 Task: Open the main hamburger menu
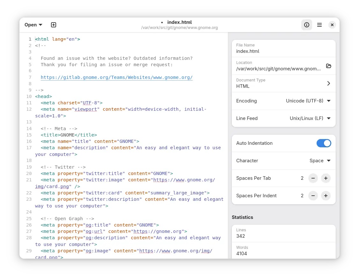tap(319, 25)
